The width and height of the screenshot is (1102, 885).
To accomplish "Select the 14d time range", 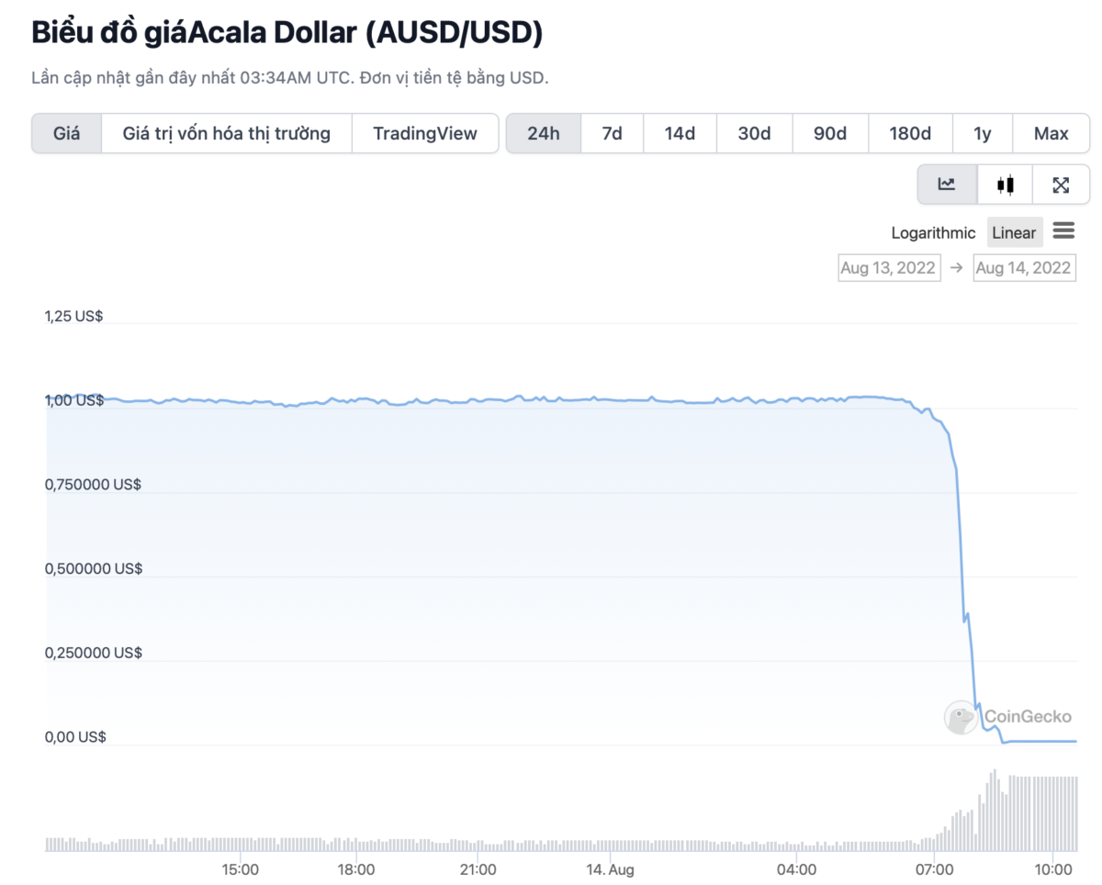I will 680,133.
